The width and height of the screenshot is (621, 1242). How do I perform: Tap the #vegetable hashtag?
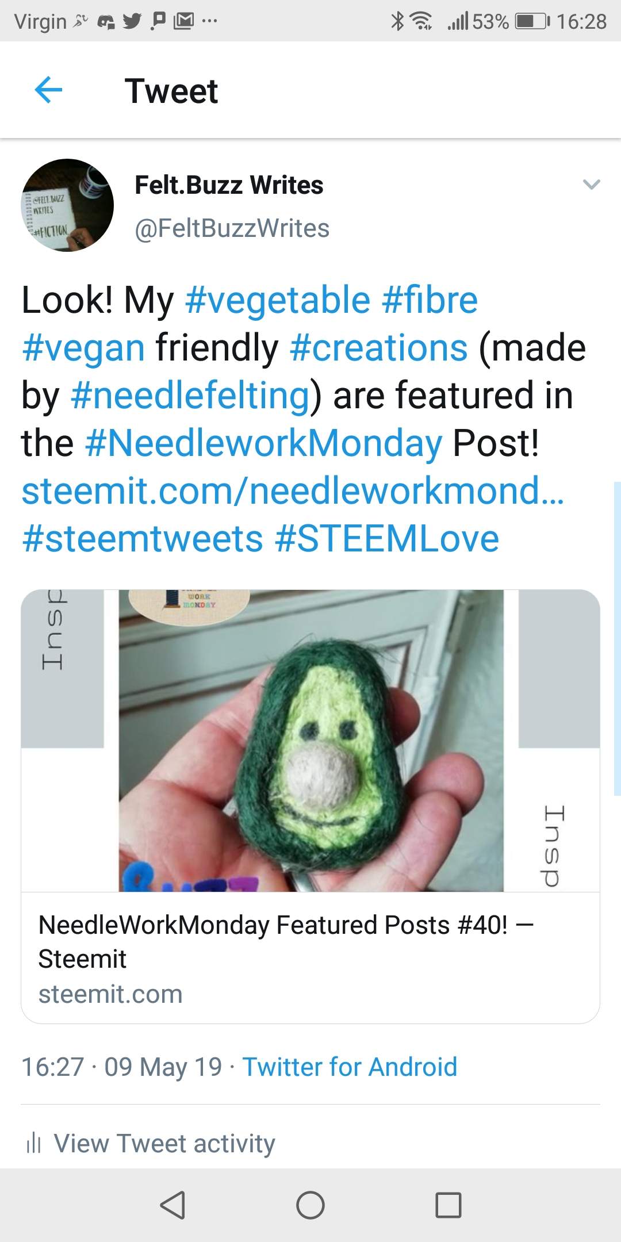278,300
